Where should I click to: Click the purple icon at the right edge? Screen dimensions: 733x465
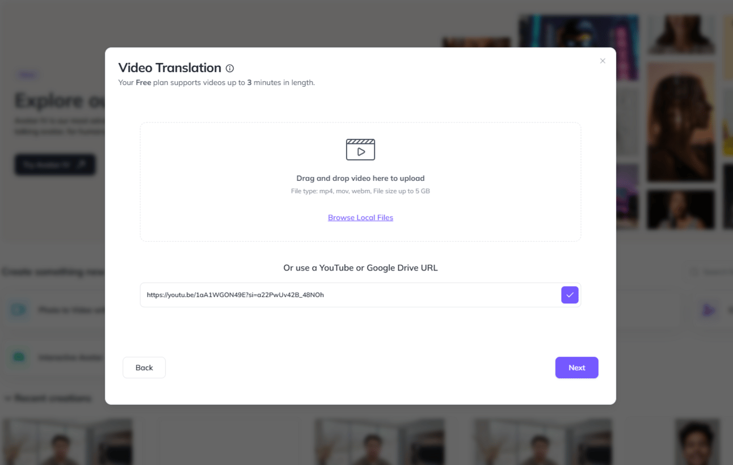point(708,310)
